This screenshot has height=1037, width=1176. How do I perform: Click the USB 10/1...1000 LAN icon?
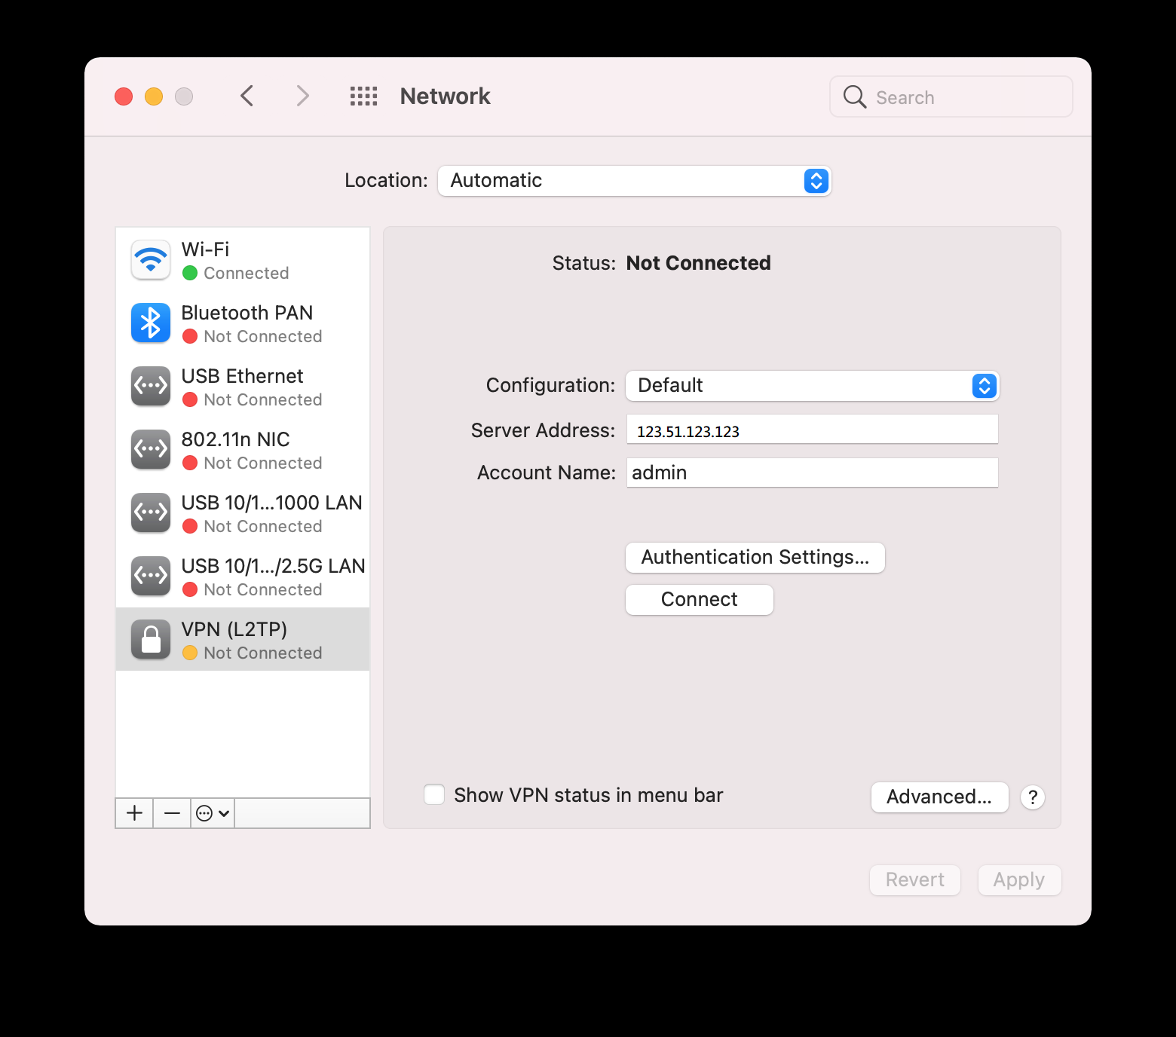pyautogui.click(x=151, y=513)
